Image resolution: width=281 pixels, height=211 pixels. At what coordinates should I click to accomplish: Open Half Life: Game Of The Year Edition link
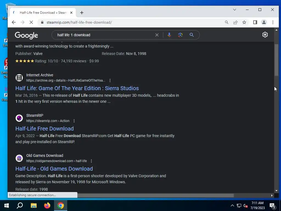pyautogui.click(x=77, y=88)
